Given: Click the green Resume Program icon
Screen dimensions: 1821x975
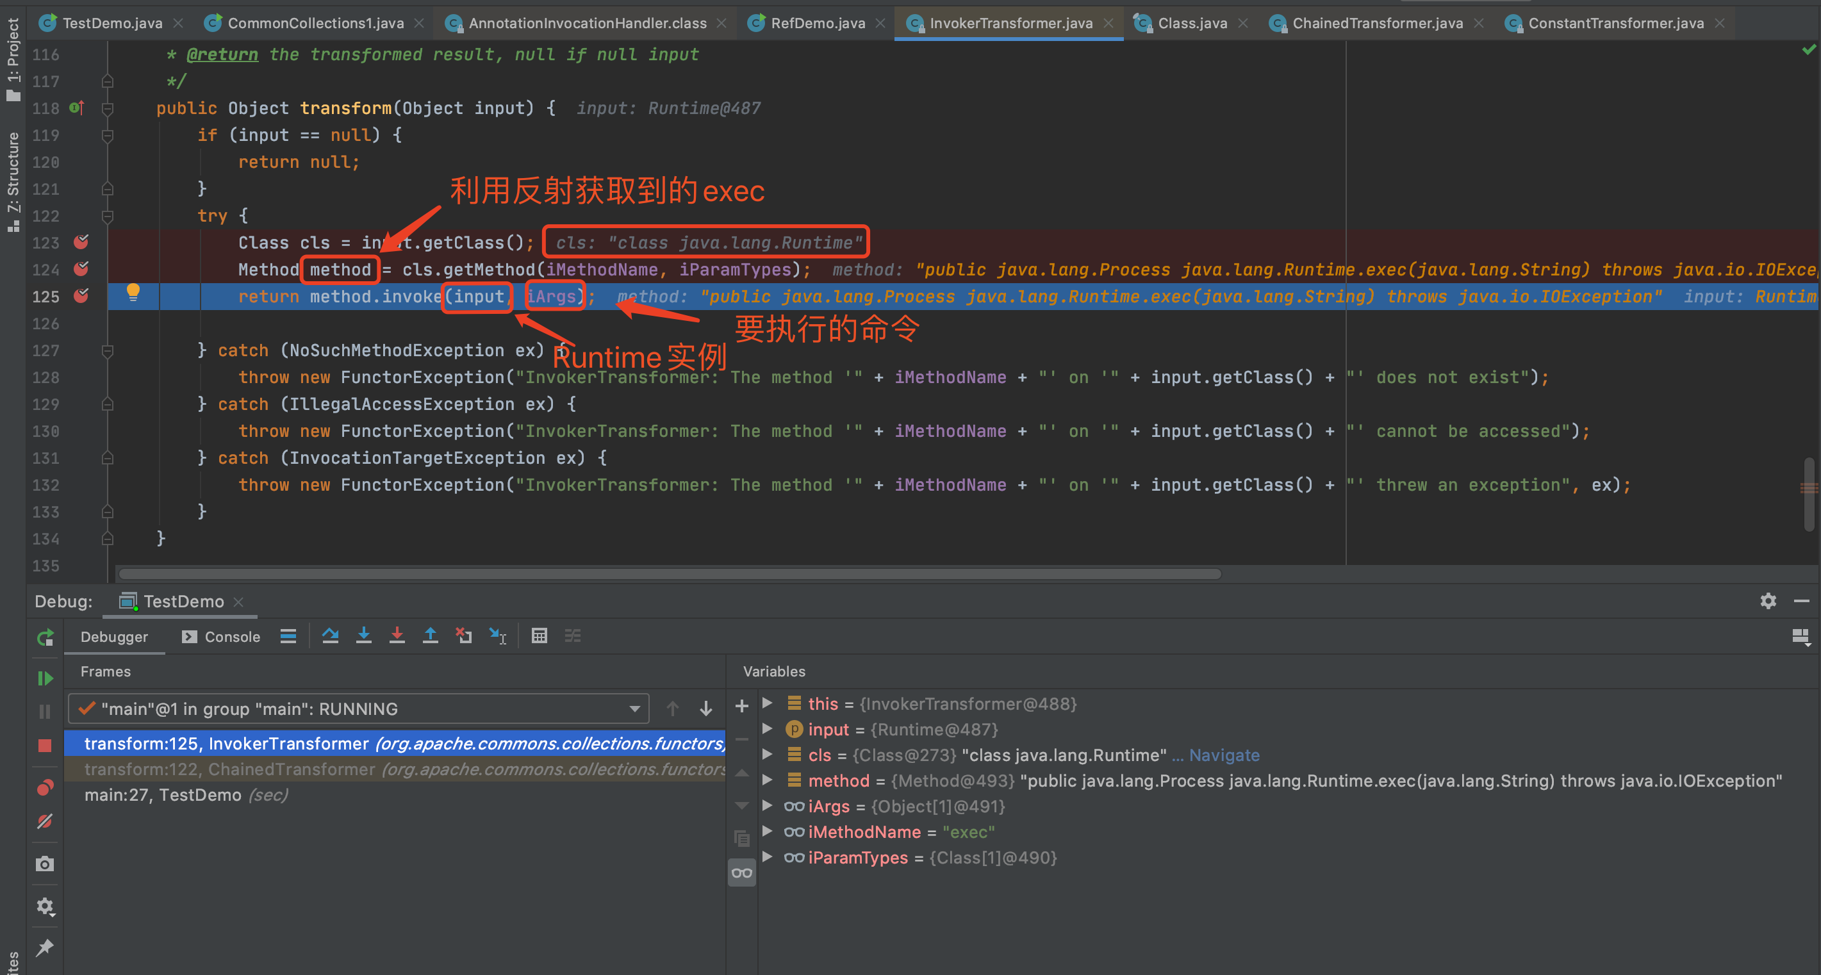Looking at the screenshot, I should [x=45, y=678].
